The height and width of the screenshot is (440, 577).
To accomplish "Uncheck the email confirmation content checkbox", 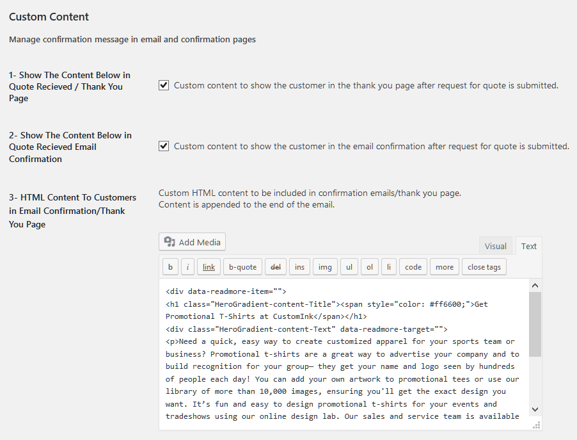I will pyautogui.click(x=164, y=146).
